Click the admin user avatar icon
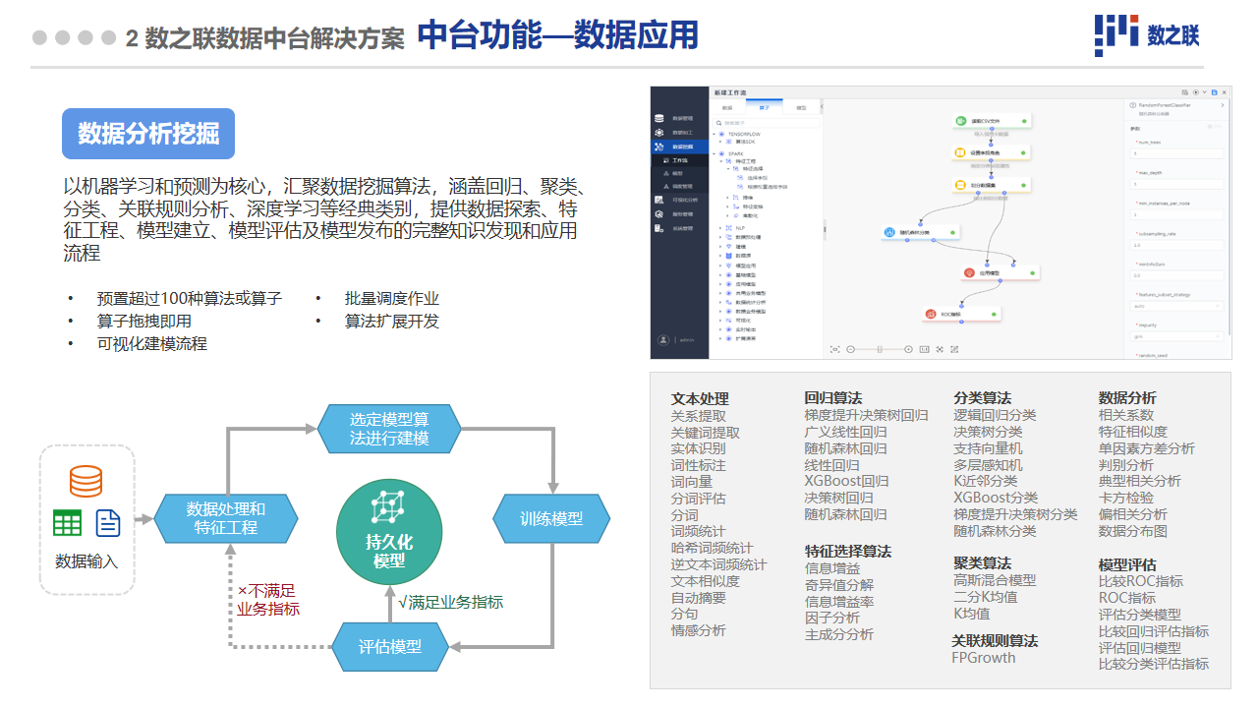Viewport: 1258px width, 708px height. tap(663, 340)
